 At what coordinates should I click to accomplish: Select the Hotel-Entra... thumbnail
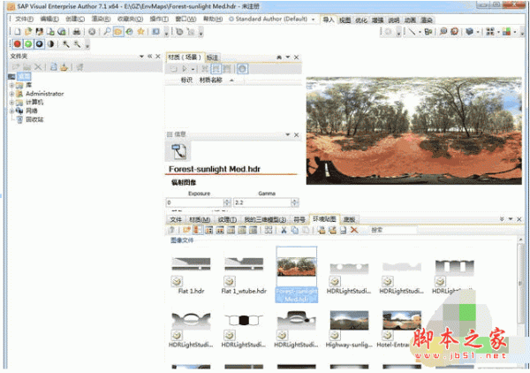pyautogui.click(x=401, y=330)
